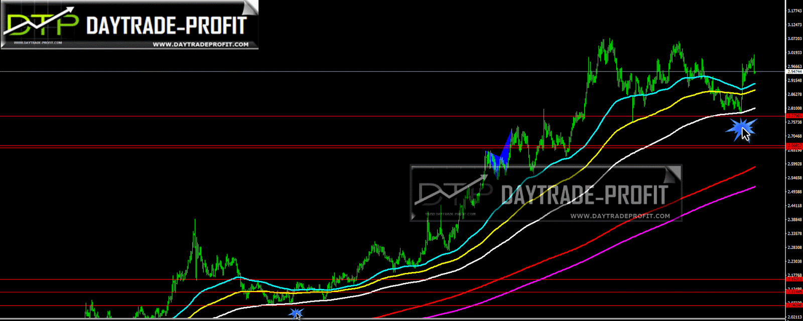Select the 2.96663 price axis label

click(794, 66)
